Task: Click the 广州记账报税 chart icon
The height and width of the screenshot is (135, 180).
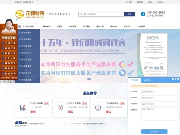Action: point(23,108)
